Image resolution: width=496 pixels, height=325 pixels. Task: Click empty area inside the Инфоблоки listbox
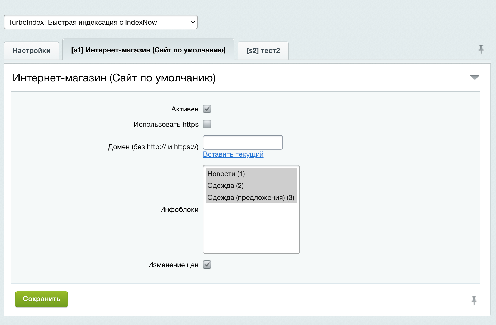tap(251, 231)
